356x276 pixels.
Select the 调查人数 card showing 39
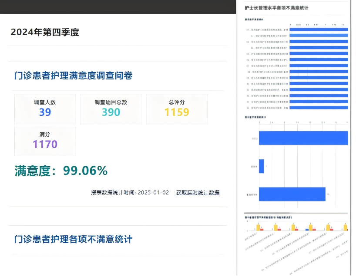click(45, 109)
